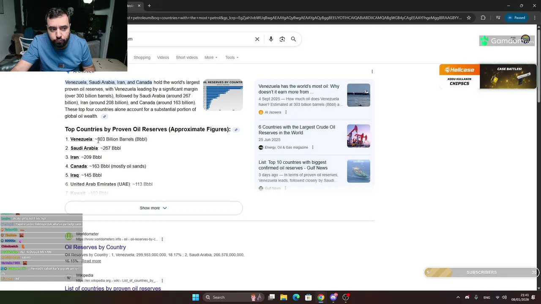
Task: Click Iraq link in the ranked list
Action: 74,175
